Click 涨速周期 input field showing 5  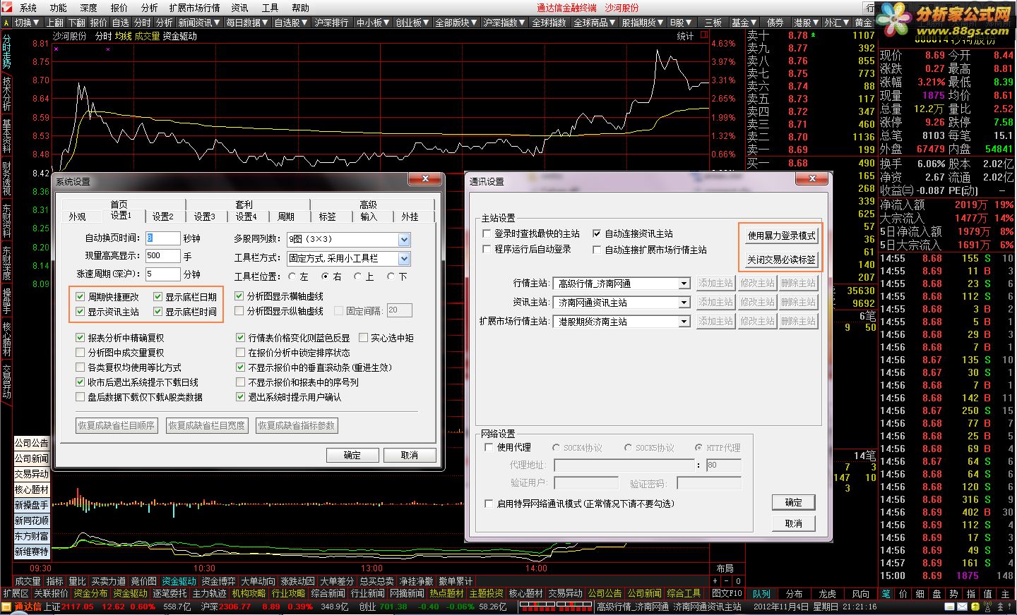point(162,274)
